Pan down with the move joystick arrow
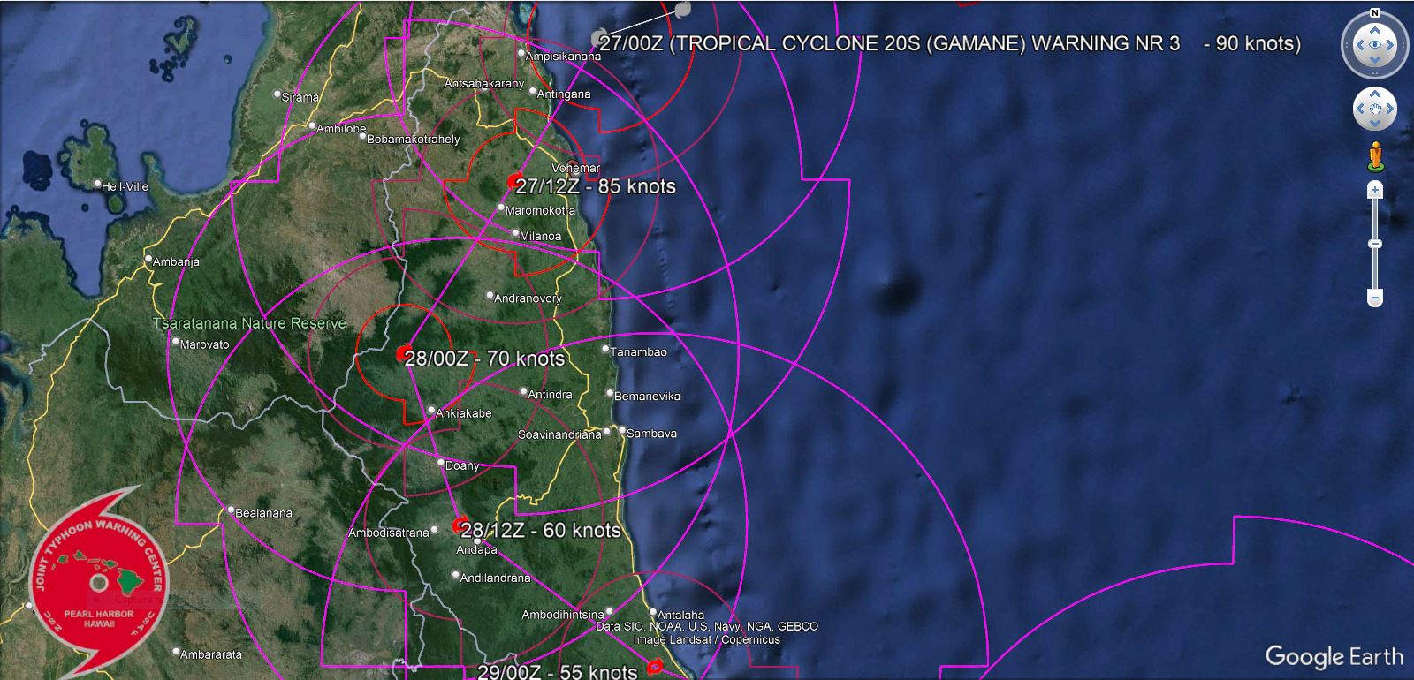 click(x=1374, y=125)
